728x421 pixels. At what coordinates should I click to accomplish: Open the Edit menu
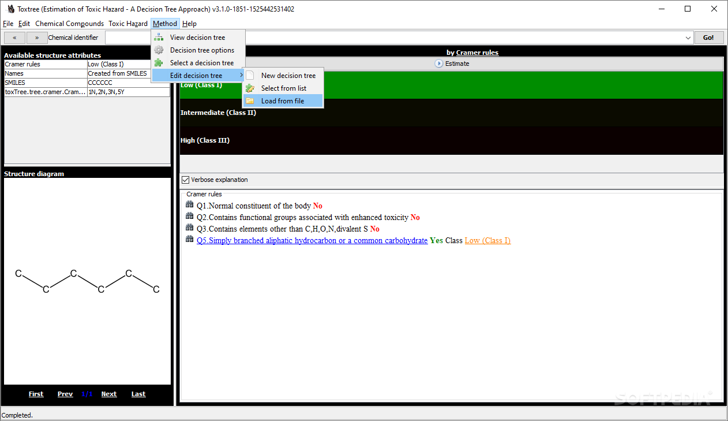pos(24,24)
